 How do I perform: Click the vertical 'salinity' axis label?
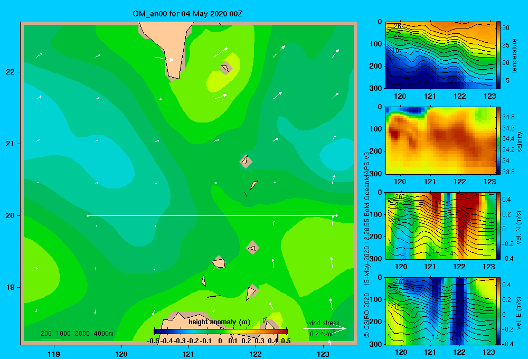point(519,141)
